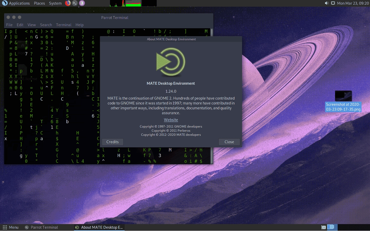Image resolution: width=370 pixels, height=231 pixels.
Task: Click the Copyright 1997-2011 GNOME developers line
Action: pos(171,127)
